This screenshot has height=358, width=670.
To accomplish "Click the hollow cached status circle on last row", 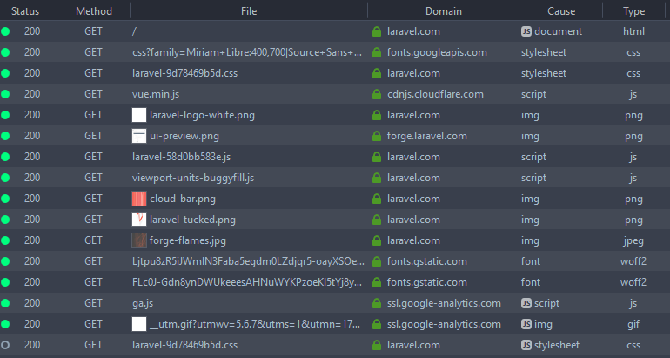I will coord(5,345).
